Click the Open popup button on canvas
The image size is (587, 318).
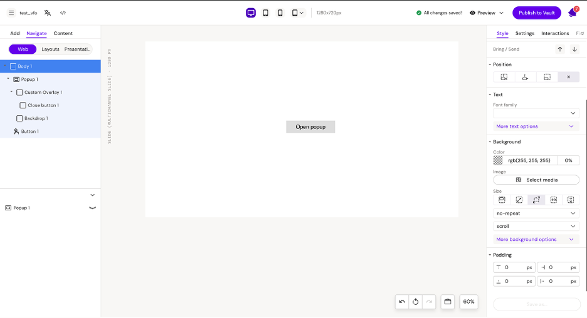pos(310,126)
